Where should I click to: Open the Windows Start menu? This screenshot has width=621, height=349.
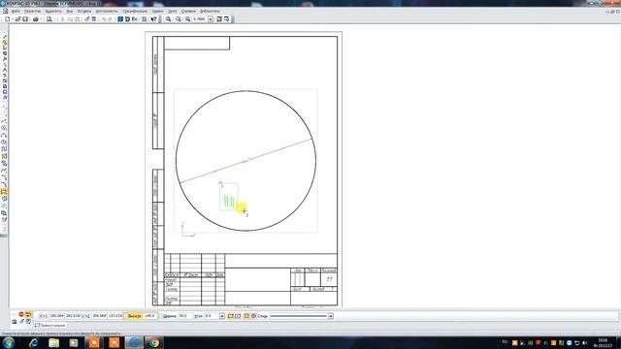pos(9,342)
